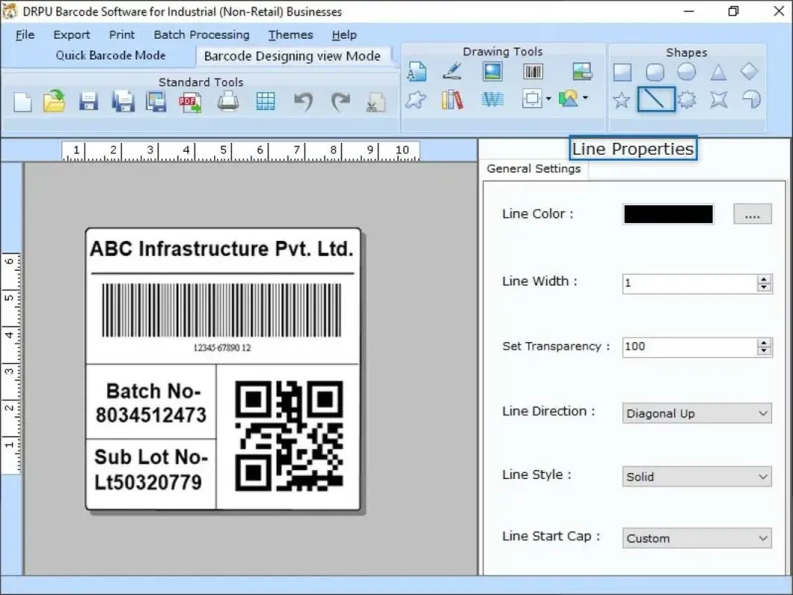Select the barcode tool in Drawing Tools

point(533,71)
